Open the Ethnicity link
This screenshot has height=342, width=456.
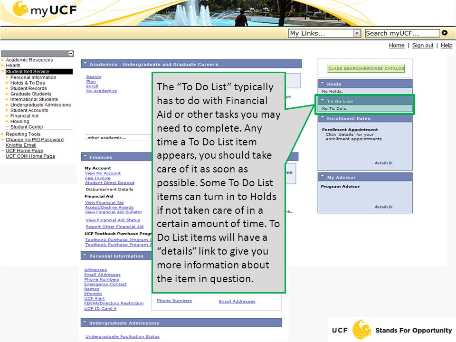pyautogui.click(x=93, y=294)
